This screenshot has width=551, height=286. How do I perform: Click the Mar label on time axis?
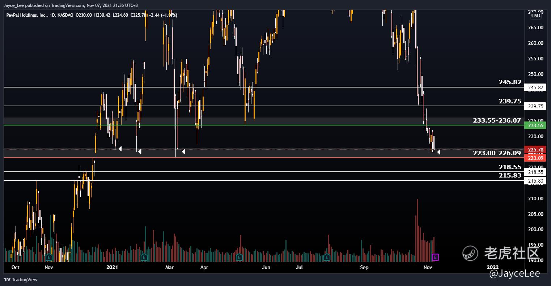pyautogui.click(x=169, y=268)
